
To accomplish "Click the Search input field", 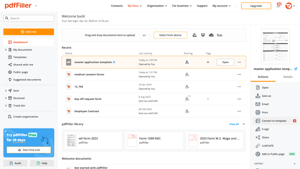I will click(x=29, y=18).
